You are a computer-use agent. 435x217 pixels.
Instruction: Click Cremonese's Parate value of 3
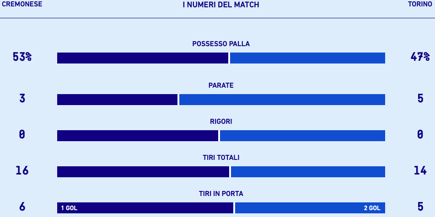[x=22, y=99]
